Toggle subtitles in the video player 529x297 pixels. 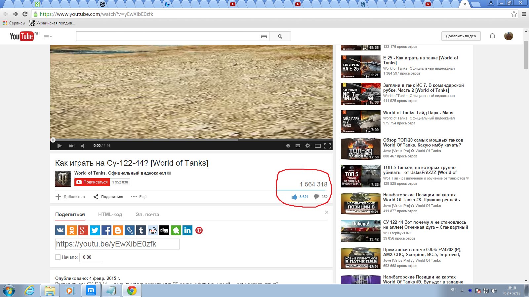tap(298, 146)
